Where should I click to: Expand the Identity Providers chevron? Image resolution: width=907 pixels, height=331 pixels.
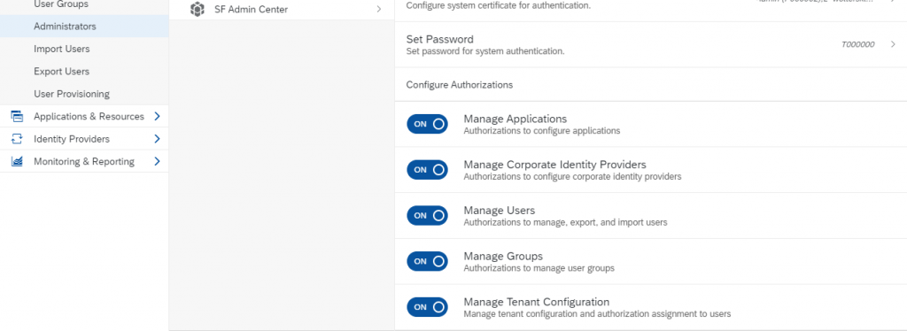(157, 139)
